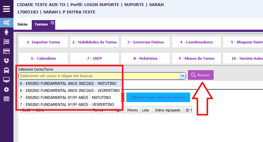Image resolution: width=263 pixels, height=142 pixels.
Task: Expand the Curso/Turno dropdown arrow
Action: (x=183, y=76)
